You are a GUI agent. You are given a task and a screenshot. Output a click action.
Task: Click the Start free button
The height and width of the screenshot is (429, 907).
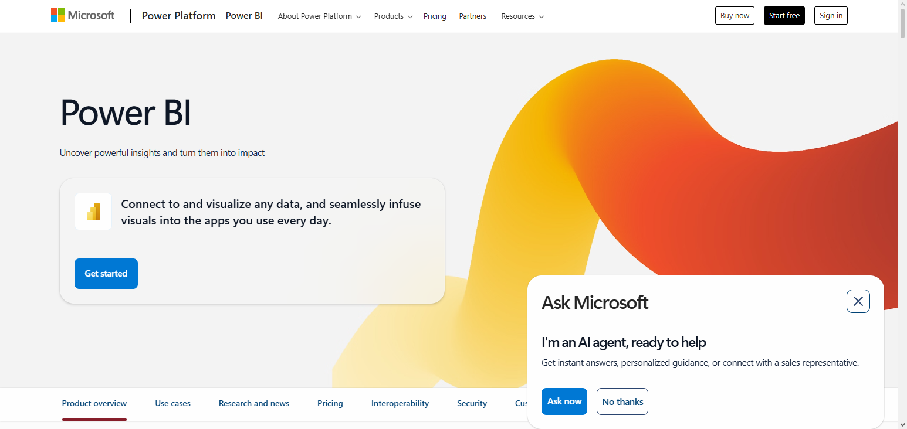[784, 15]
